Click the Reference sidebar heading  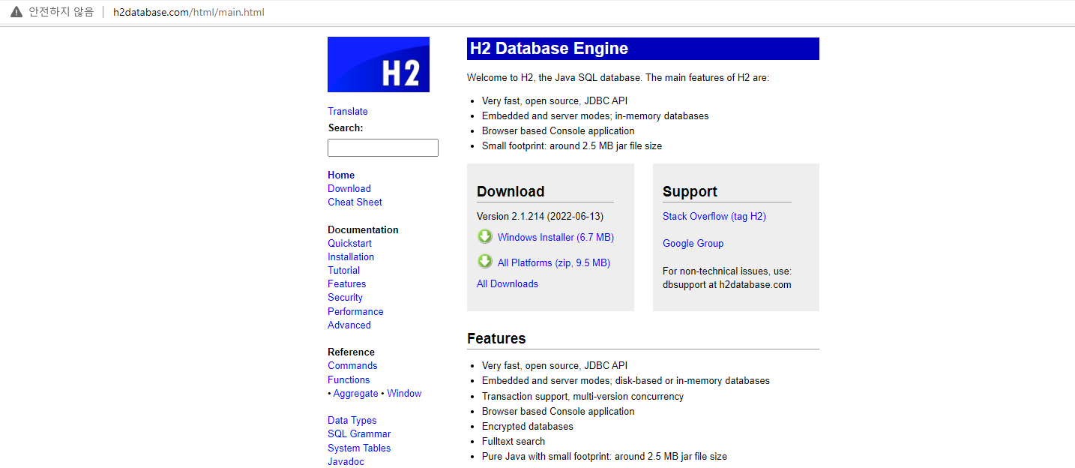click(351, 352)
